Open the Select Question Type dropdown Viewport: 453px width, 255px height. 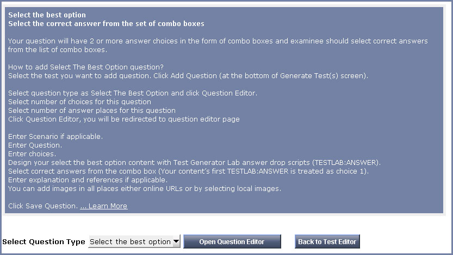coord(134,242)
